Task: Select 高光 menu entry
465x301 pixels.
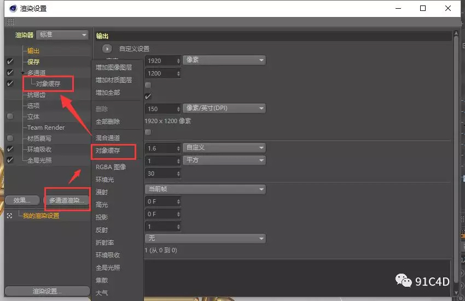Action: click(102, 205)
